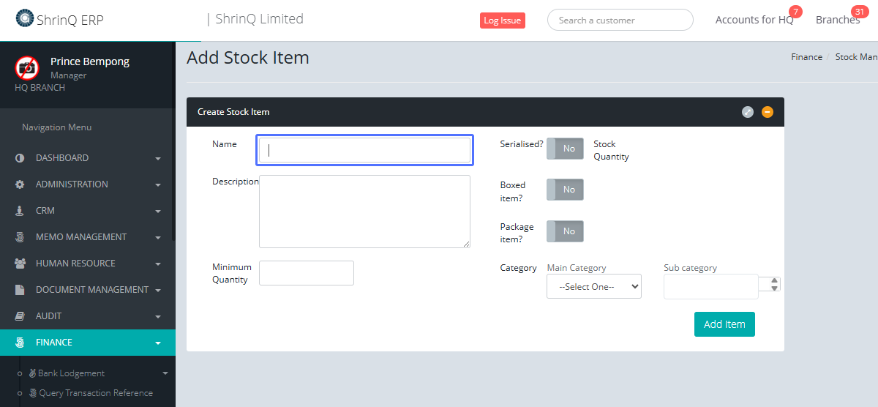Click the Human Resource people icon

coord(20,264)
